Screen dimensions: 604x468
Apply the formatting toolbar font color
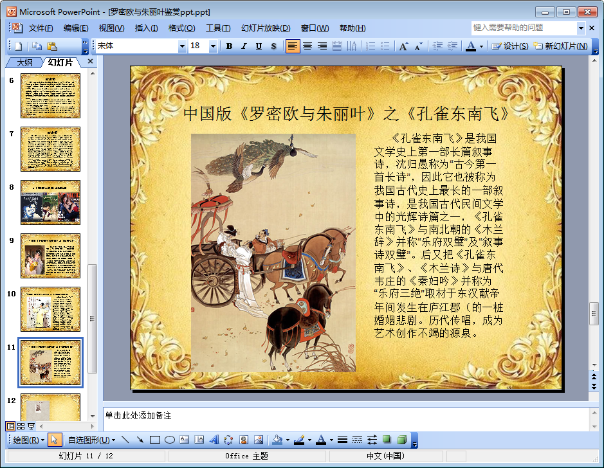tap(471, 46)
